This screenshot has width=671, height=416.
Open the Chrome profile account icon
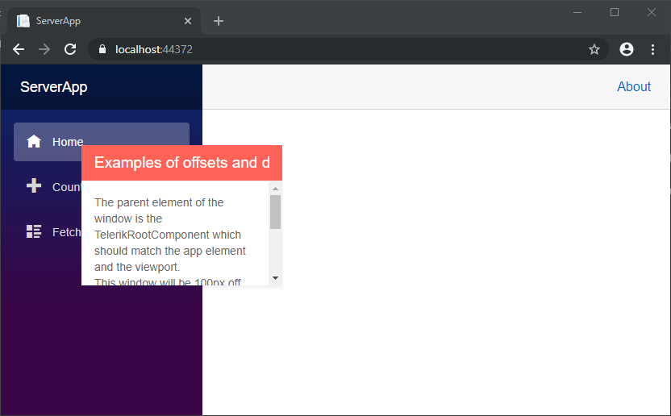627,49
